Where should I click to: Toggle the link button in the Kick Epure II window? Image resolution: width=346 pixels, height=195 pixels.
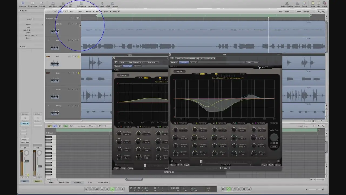tap(172, 58)
